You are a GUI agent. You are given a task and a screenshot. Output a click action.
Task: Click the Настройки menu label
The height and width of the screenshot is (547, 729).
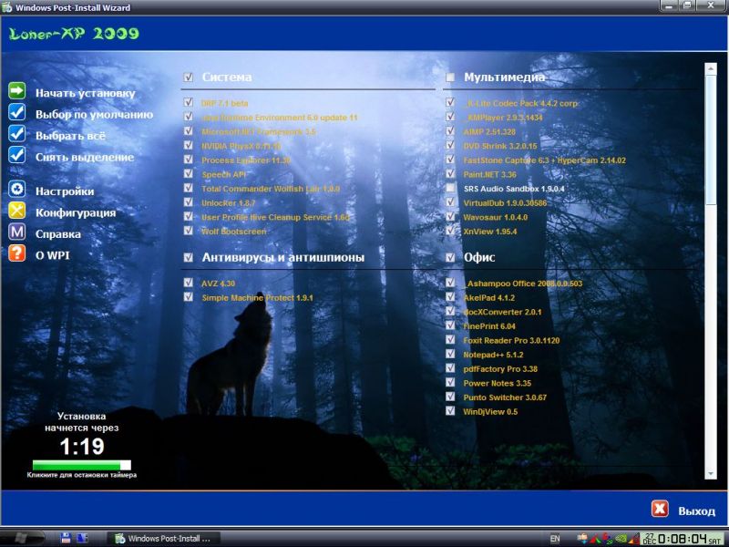click(65, 191)
